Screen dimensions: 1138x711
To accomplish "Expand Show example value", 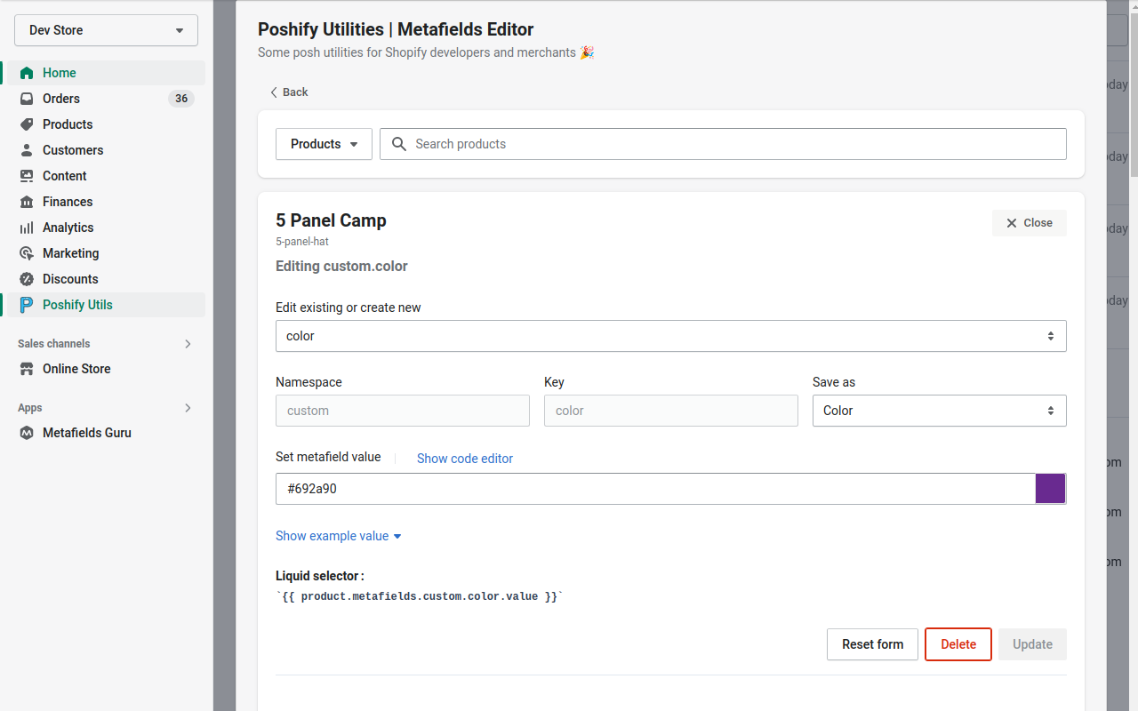I will (339, 536).
